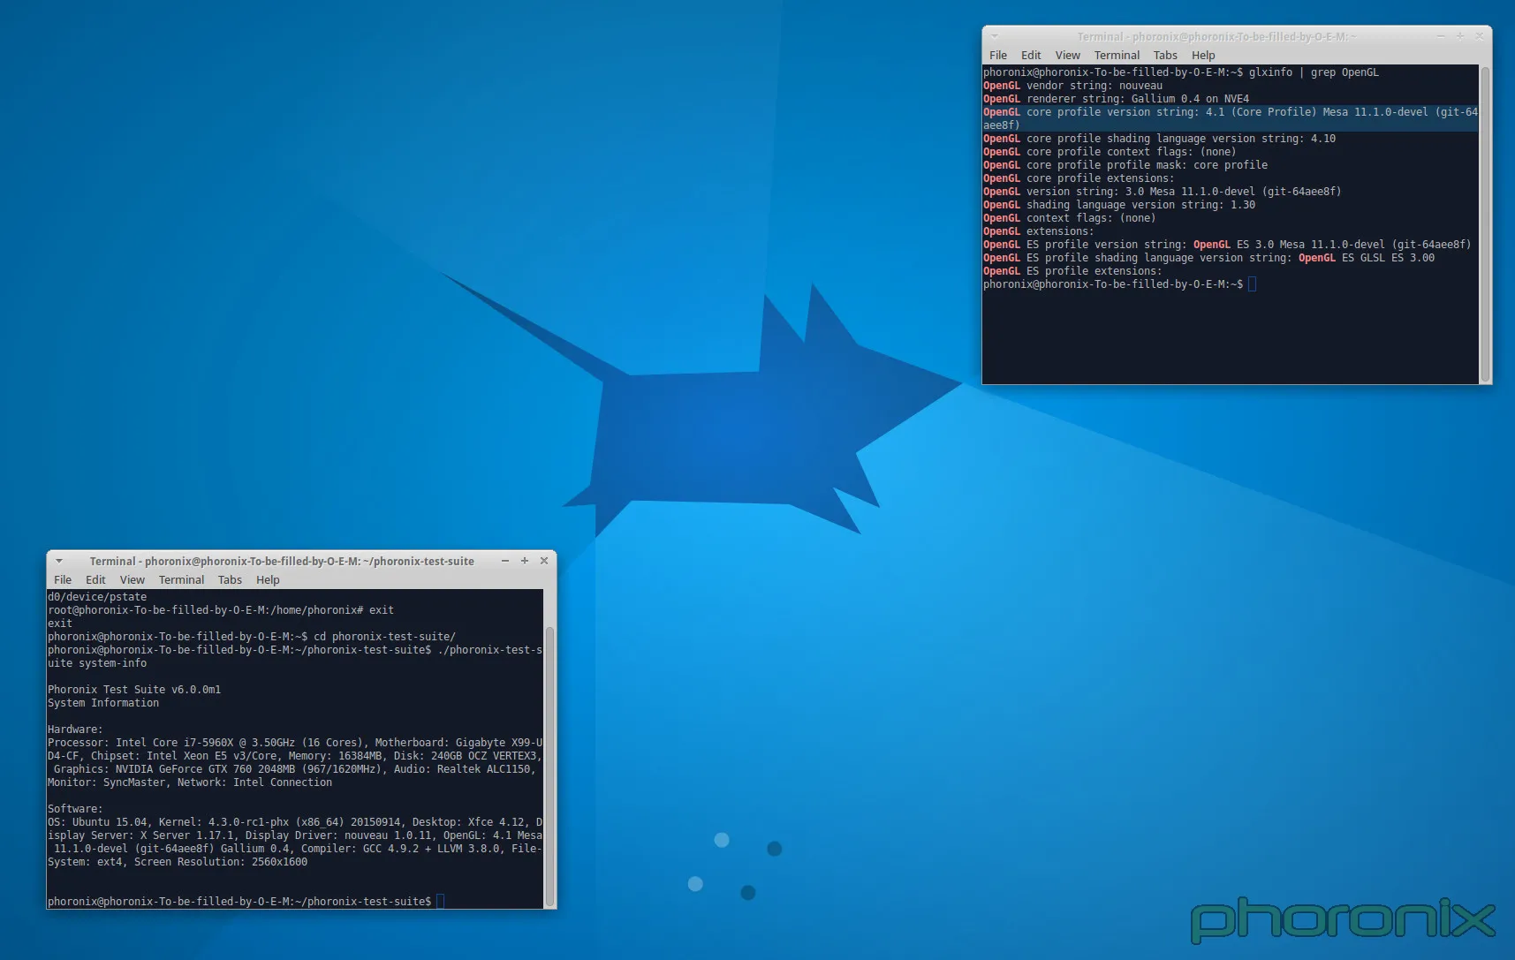Maximize the glxinfo terminal window with plus icon

point(1460,36)
